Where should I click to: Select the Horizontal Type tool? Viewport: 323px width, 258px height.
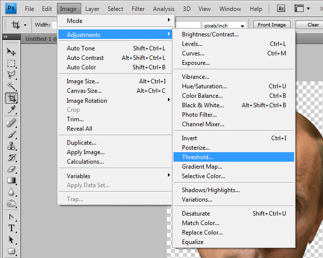point(11,228)
